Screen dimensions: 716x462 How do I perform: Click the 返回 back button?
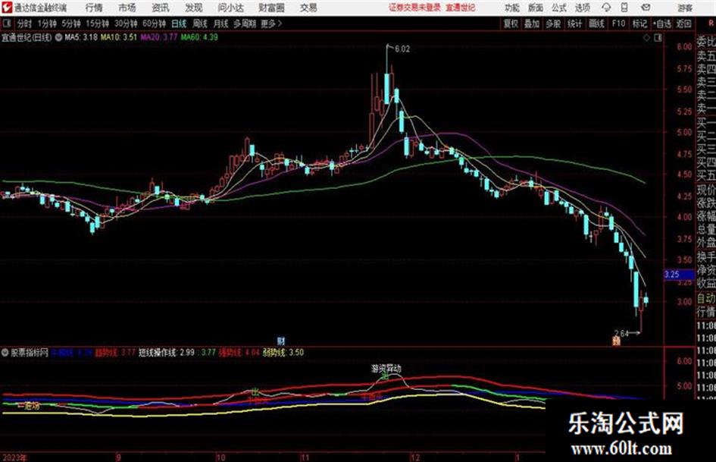(683, 24)
